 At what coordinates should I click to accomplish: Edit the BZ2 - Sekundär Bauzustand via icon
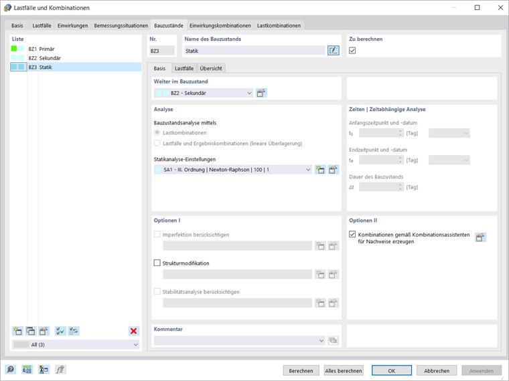tap(261, 93)
